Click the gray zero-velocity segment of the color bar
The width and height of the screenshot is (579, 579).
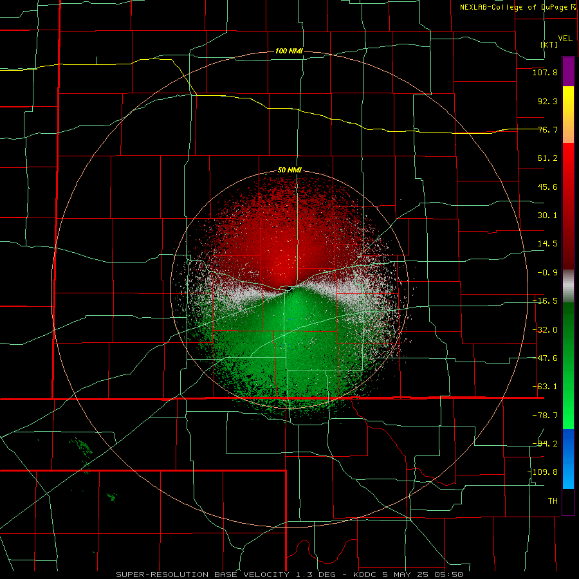(x=568, y=286)
